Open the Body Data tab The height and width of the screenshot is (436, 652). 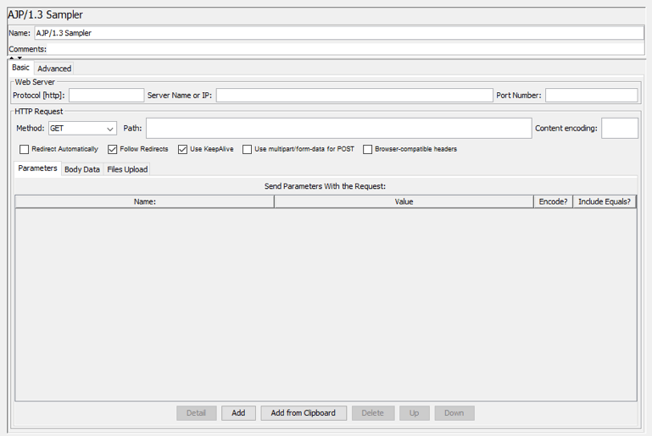point(82,169)
